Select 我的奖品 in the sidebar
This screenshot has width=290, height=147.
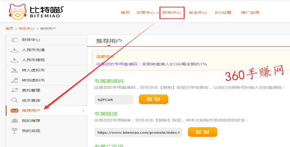46,131
